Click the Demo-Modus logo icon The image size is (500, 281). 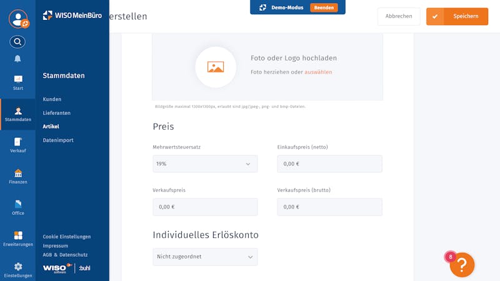click(x=262, y=7)
